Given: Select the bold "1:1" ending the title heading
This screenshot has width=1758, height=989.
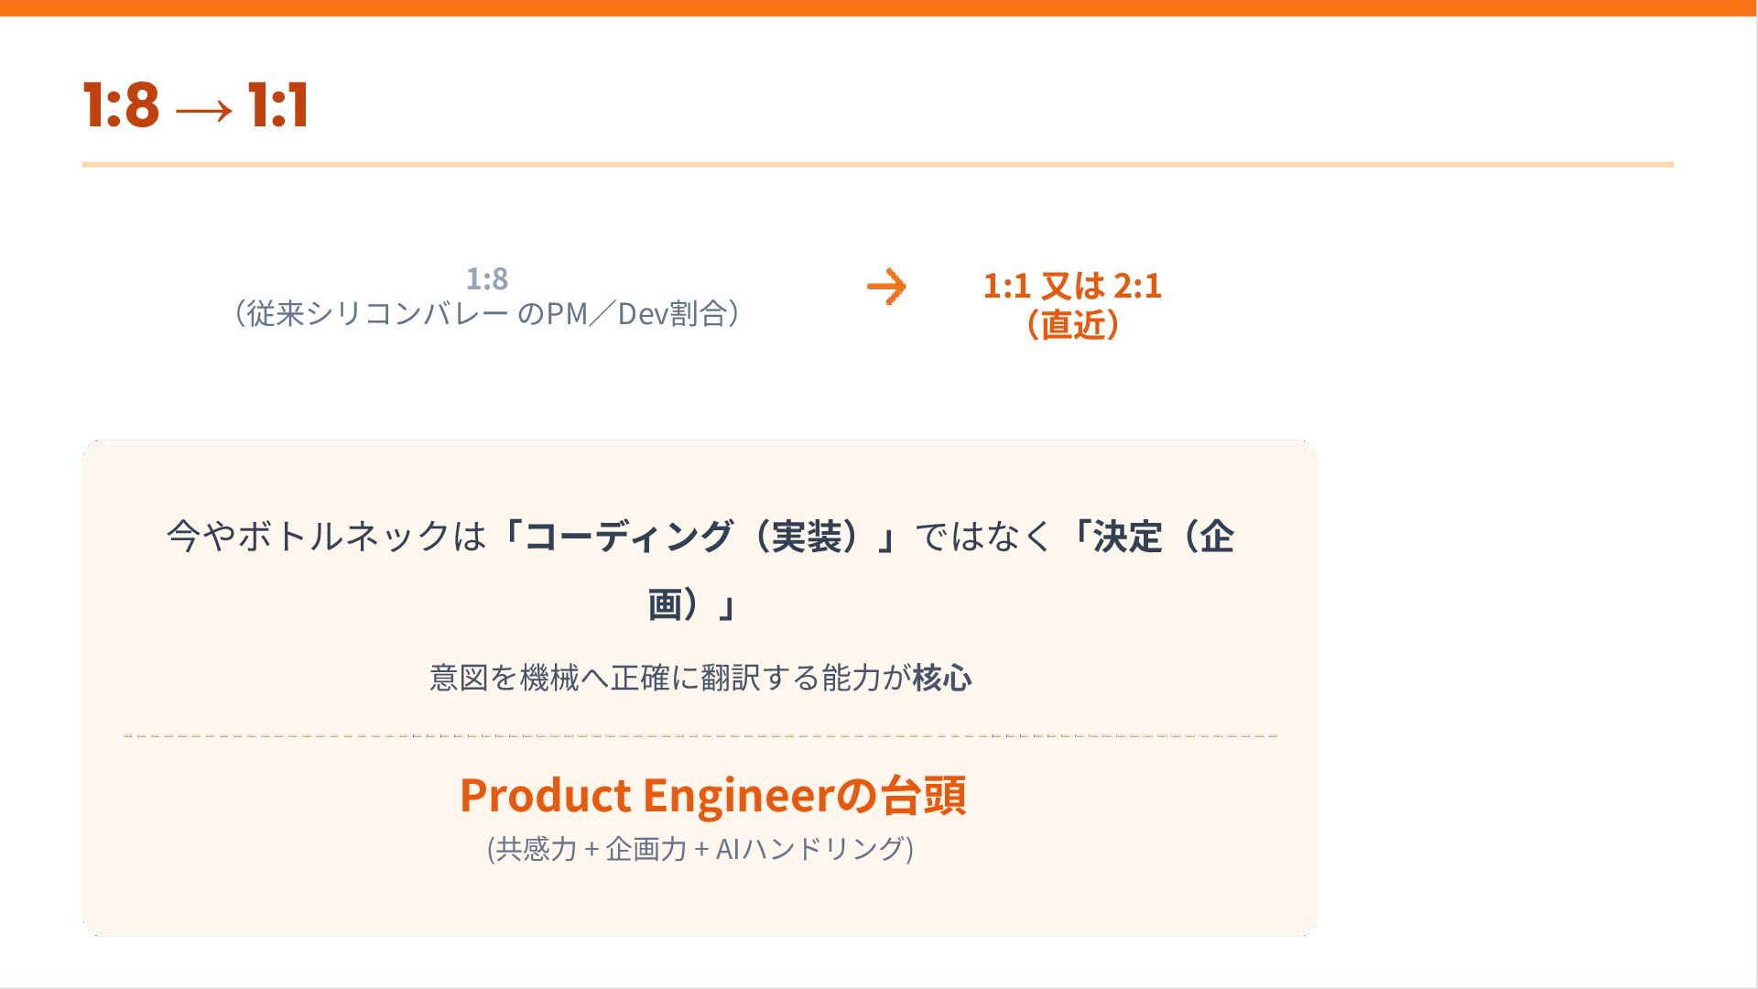Looking at the screenshot, I should [278, 104].
